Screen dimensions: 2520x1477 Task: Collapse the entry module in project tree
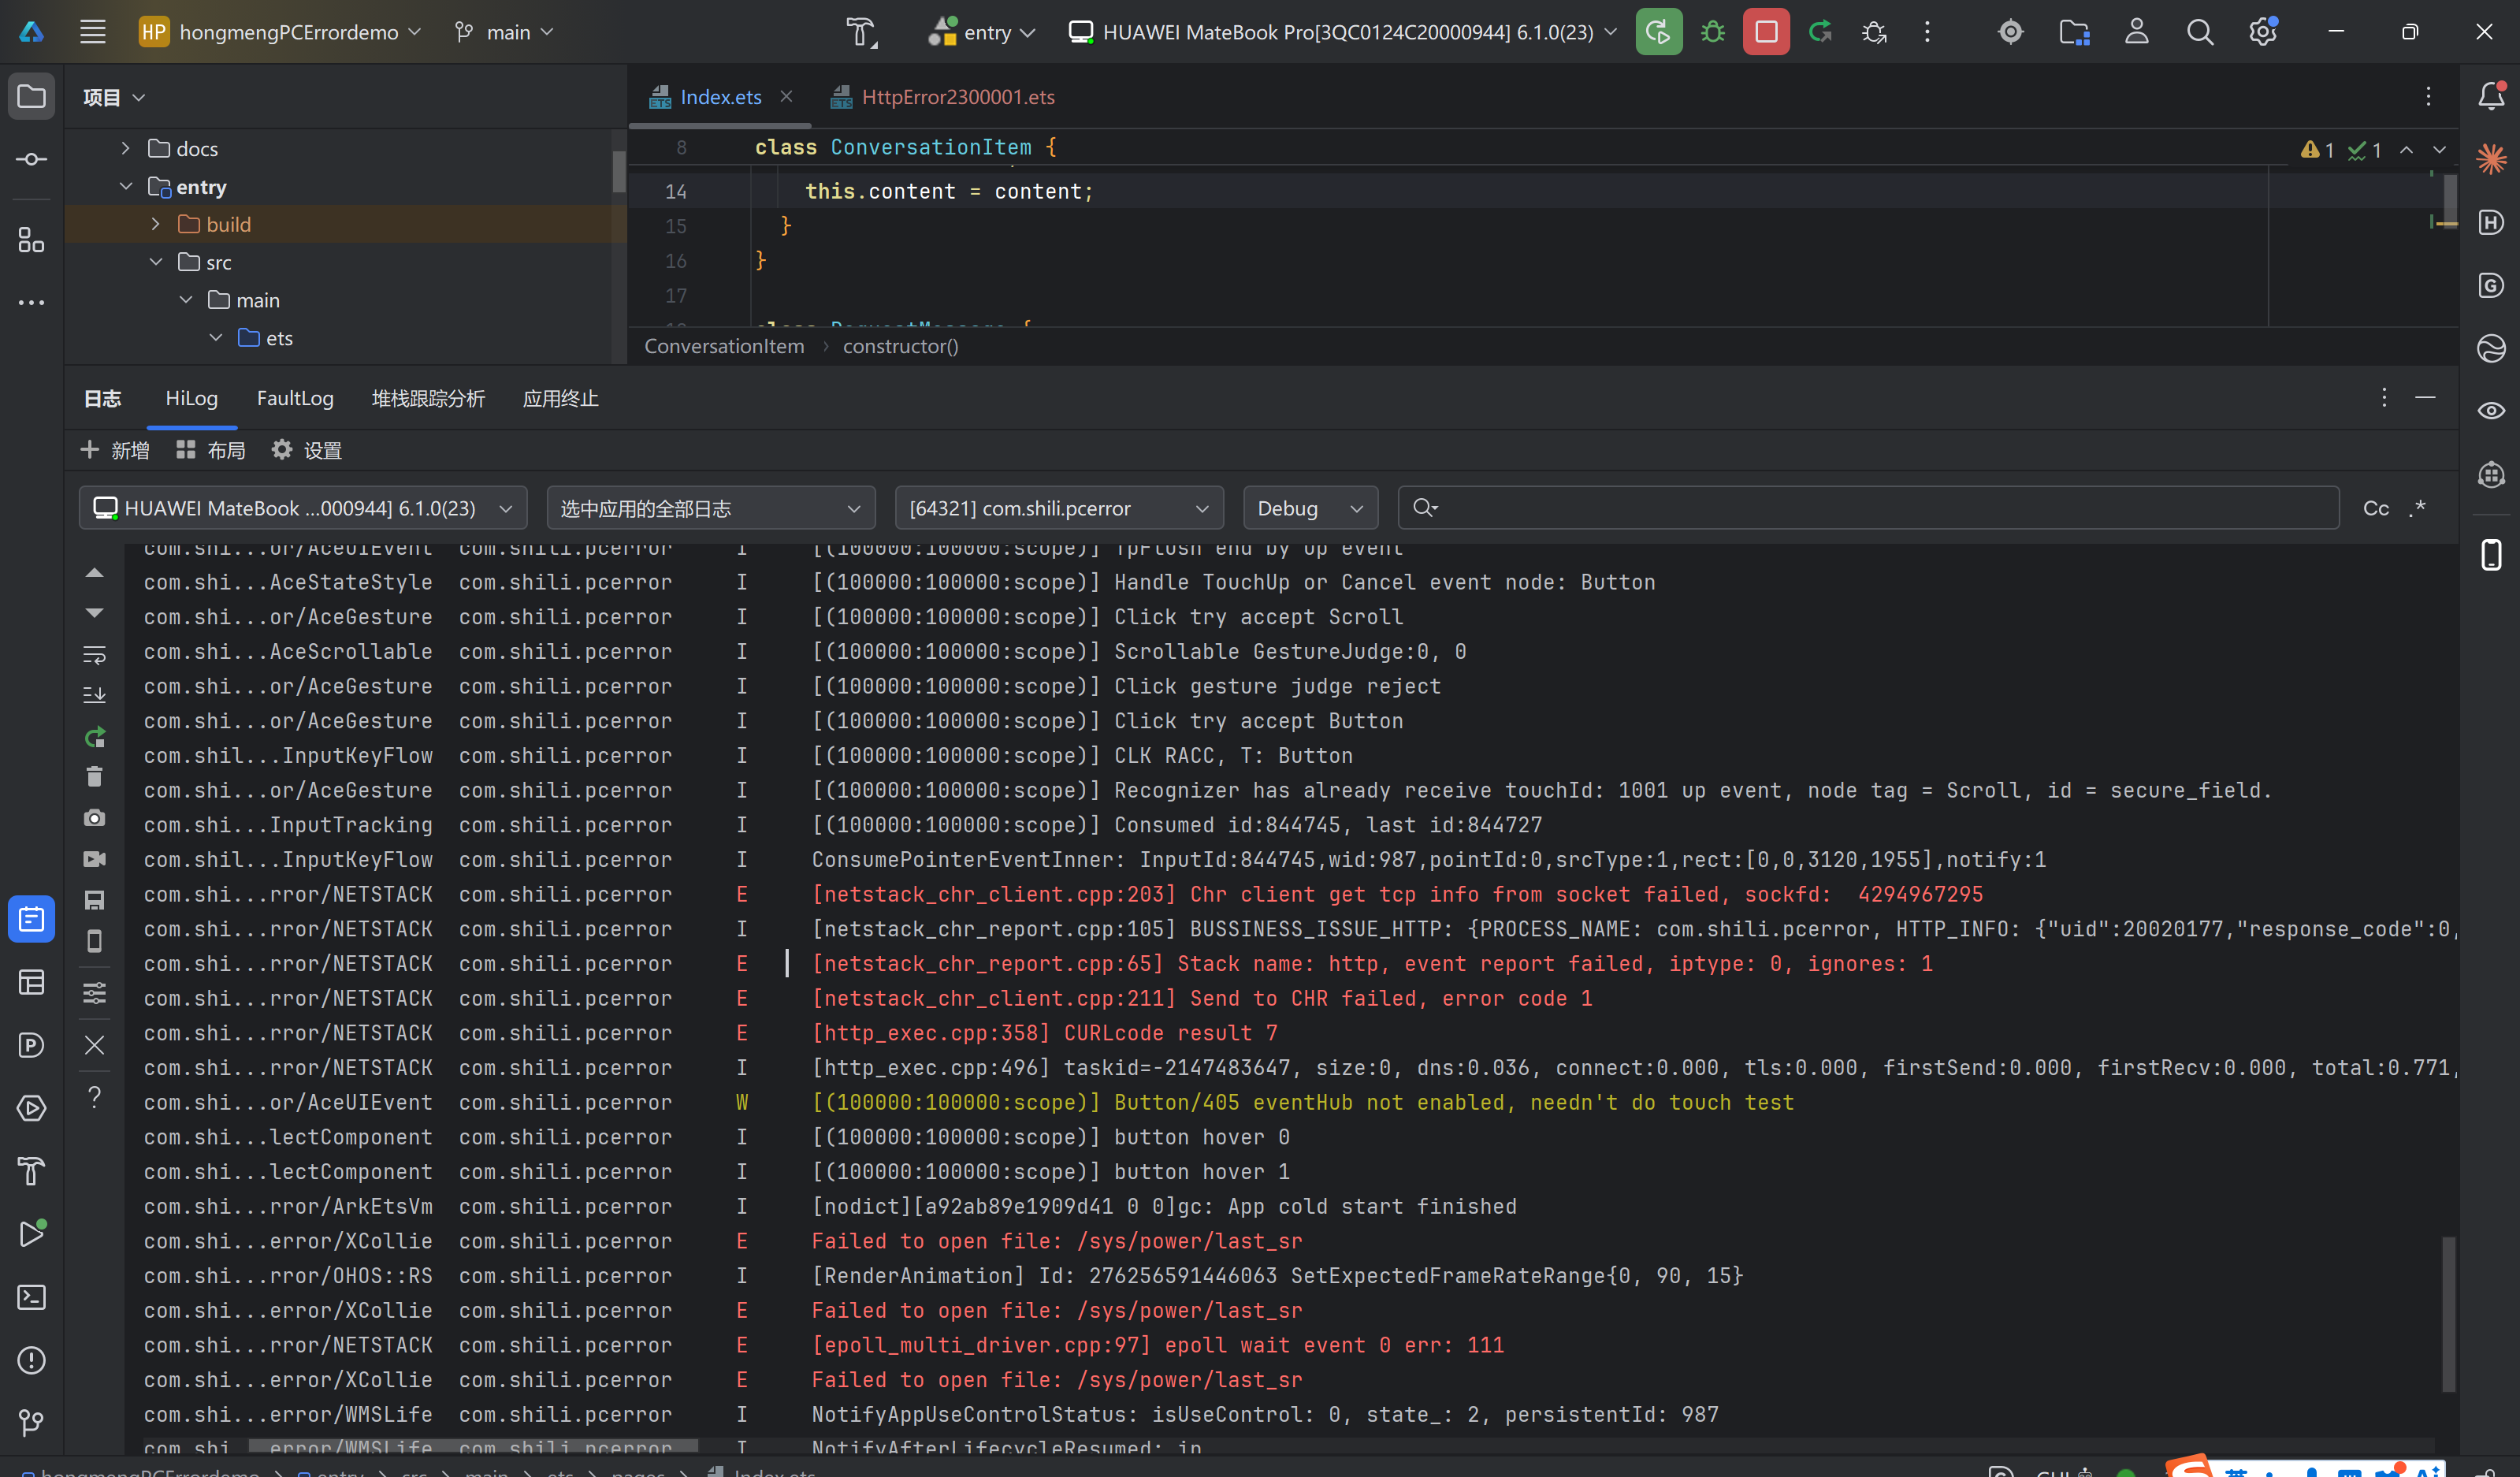click(x=125, y=186)
